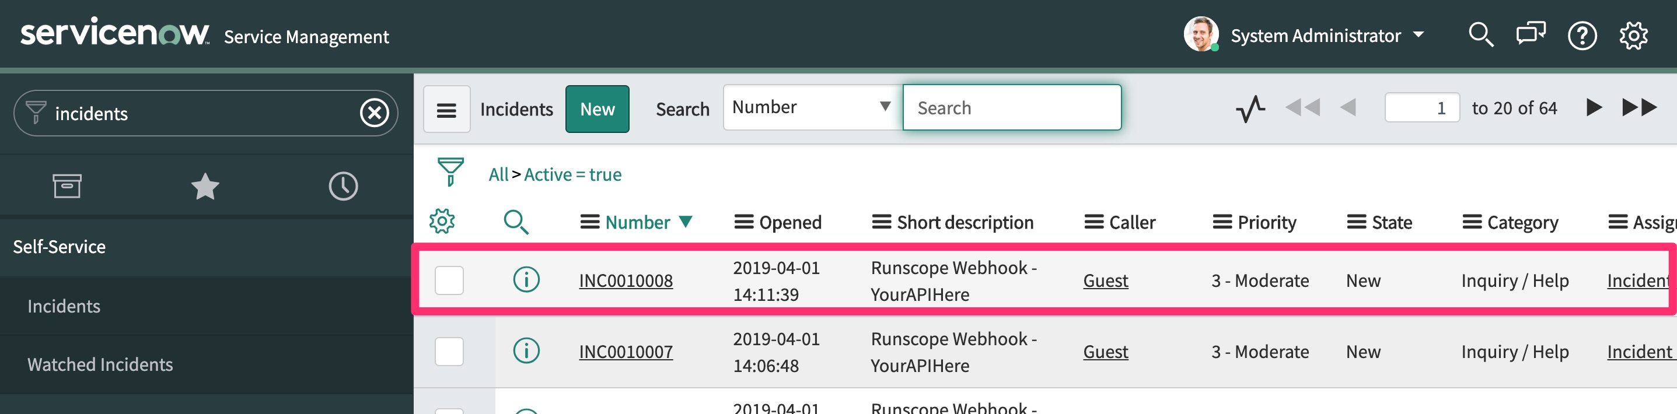Select checkbox for INC0010007

tap(449, 352)
